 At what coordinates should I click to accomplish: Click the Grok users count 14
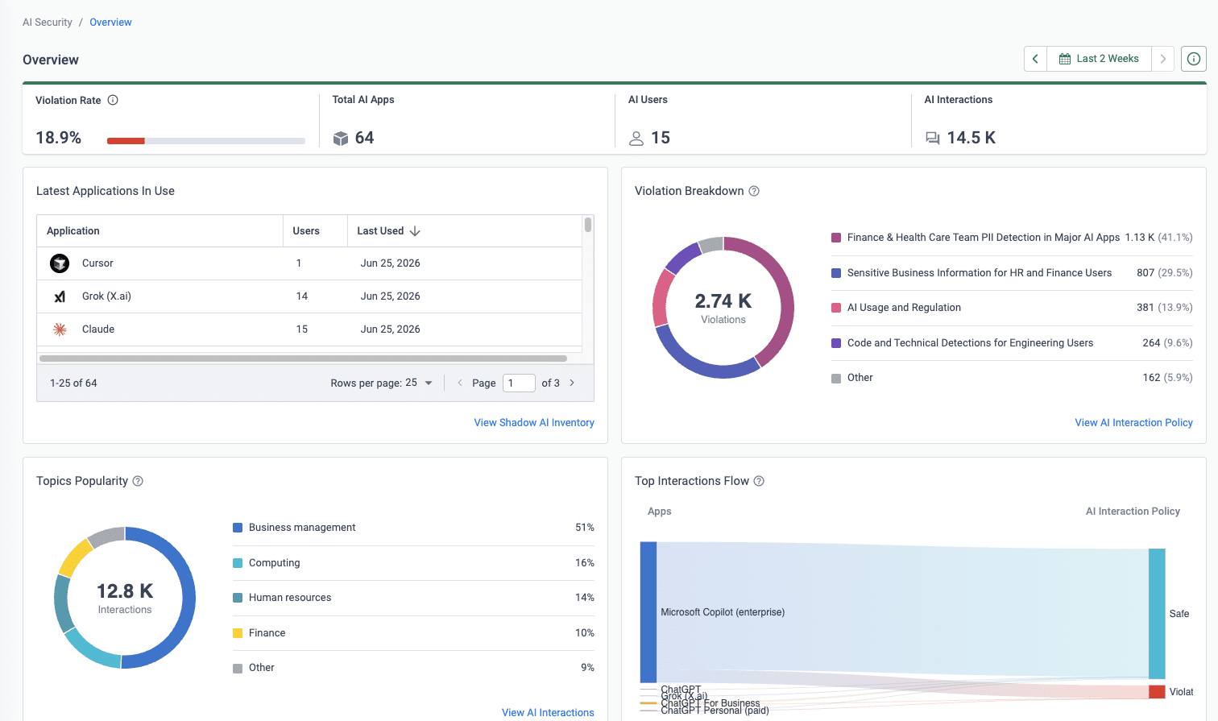point(302,296)
